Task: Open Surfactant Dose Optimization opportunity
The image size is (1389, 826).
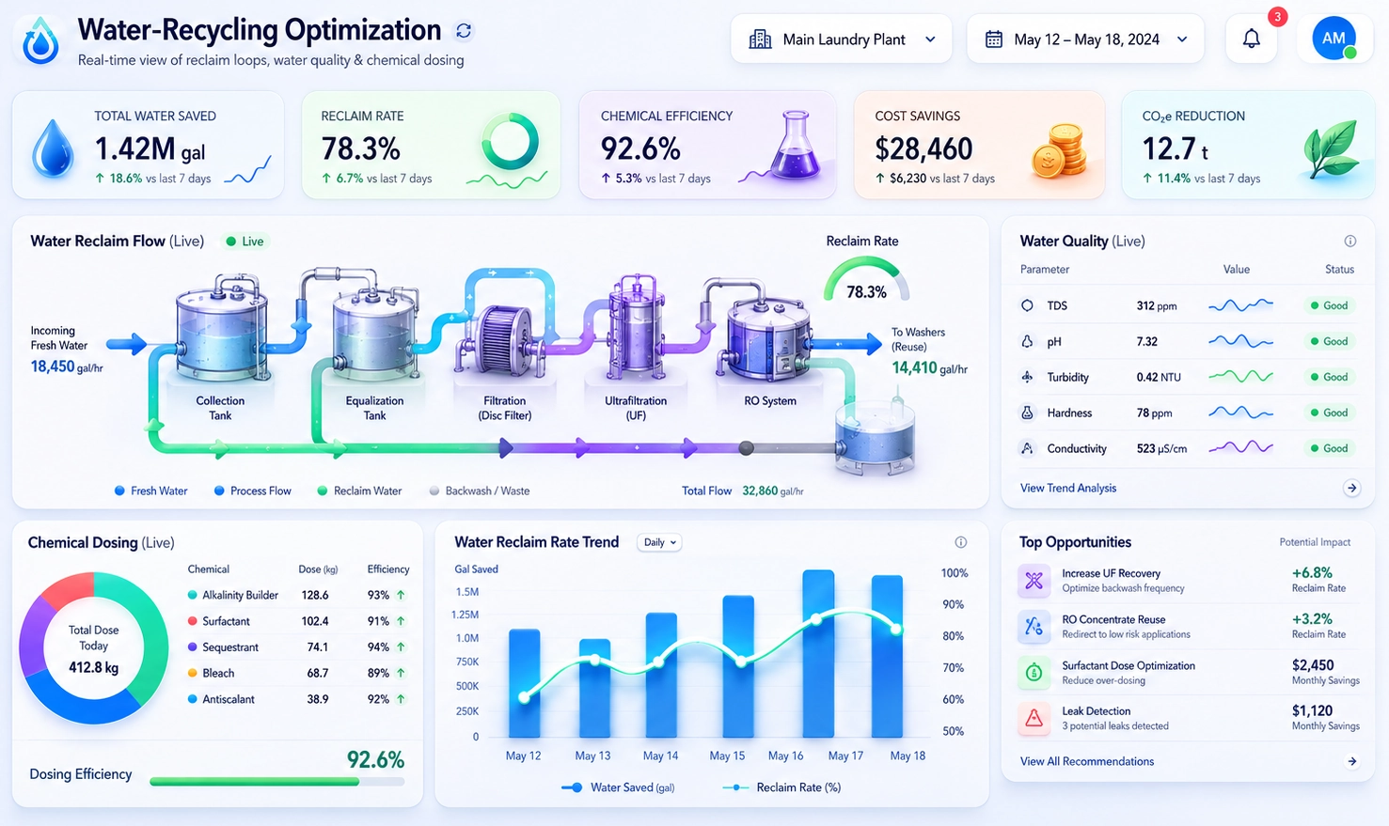Action: coord(1189,673)
